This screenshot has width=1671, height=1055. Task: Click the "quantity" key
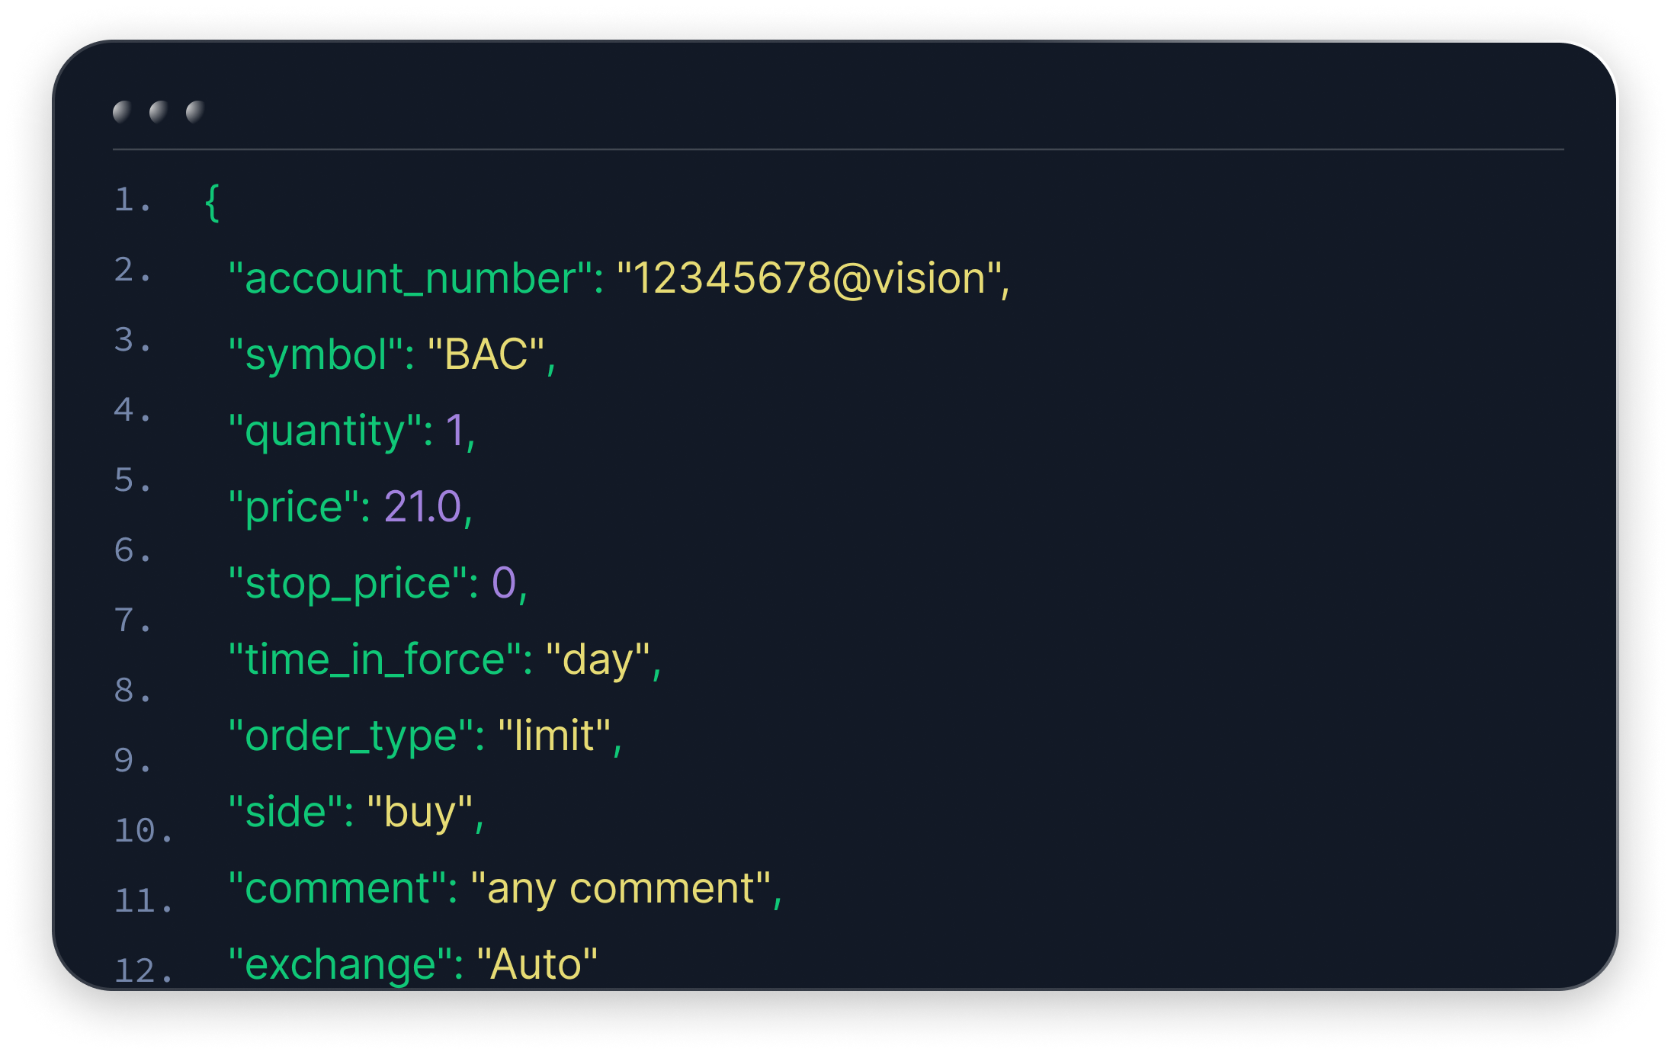click(x=326, y=431)
